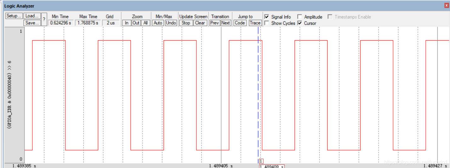Image resolution: width=450 pixels, height=168 pixels.
Task: Click the Max Time value 1.768875 s
Action: tap(88, 23)
